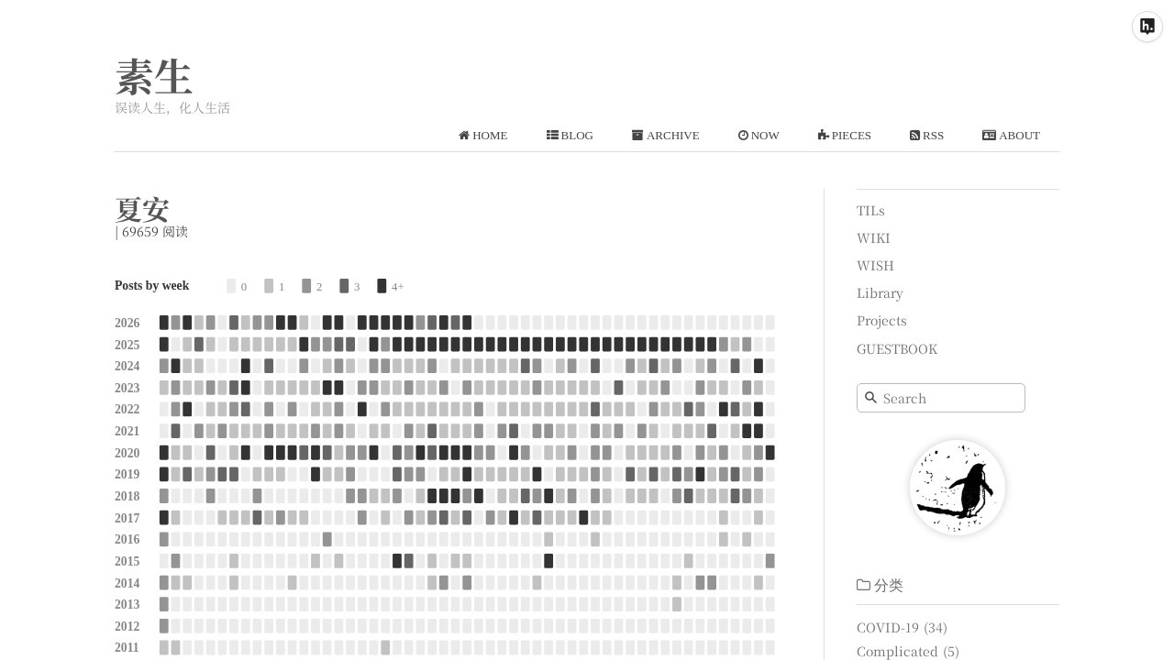The image size is (1174, 660).
Task: Open the NOW page
Action: tap(759, 136)
